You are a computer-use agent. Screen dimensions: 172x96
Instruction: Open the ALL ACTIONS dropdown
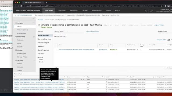click(159, 25)
